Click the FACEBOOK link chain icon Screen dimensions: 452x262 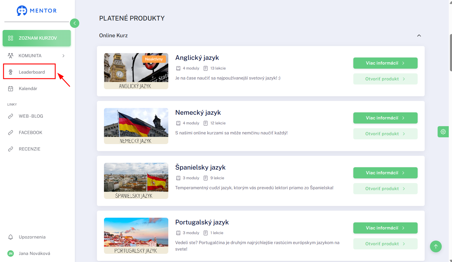point(11,133)
